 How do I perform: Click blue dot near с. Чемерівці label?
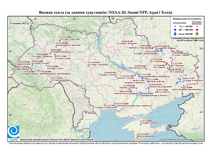tap(88, 66)
